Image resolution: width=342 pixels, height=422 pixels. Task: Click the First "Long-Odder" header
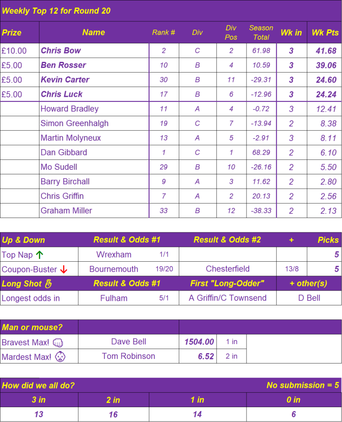227,284
